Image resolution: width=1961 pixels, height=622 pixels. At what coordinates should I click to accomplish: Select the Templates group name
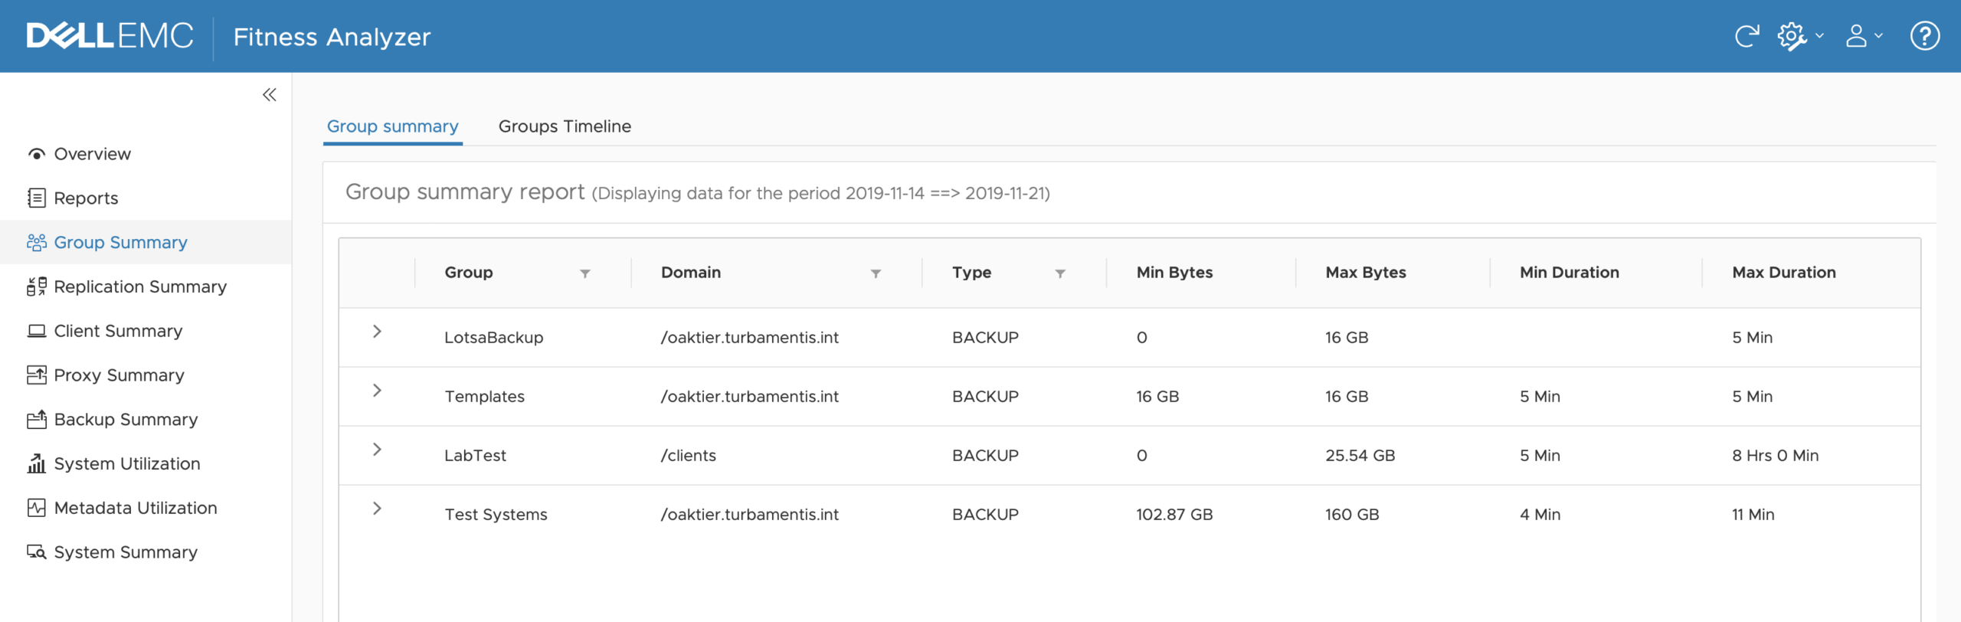(484, 397)
